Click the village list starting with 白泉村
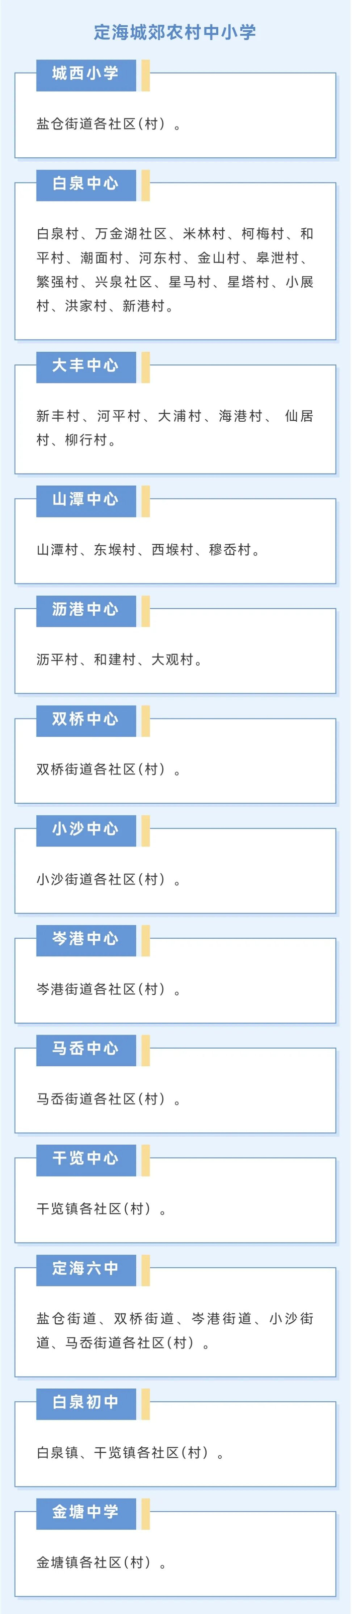Screen dimensions: 352x1614 click(x=175, y=270)
